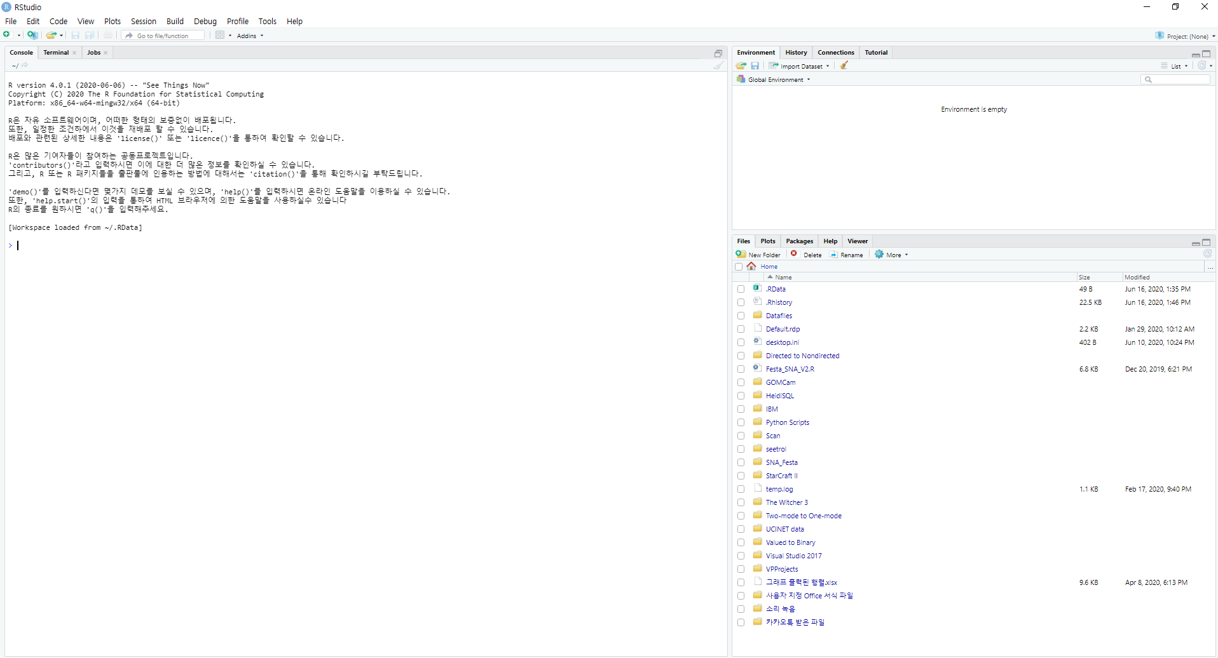Open the SNA_Festa folder link

[x=782, y=462]
